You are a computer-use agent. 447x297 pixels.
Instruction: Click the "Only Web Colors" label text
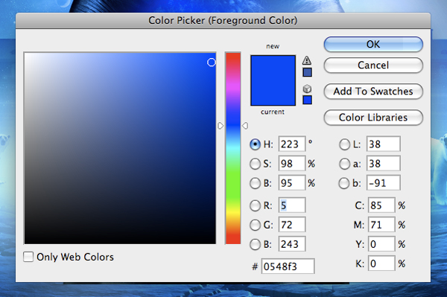pyautogui.click(x=75, y=257)
